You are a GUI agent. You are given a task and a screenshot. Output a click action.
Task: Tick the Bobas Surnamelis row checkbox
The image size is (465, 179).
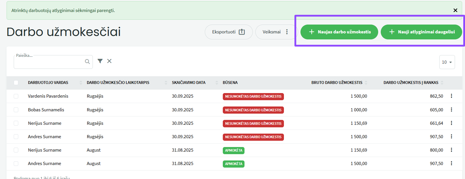tap(16, 110)
